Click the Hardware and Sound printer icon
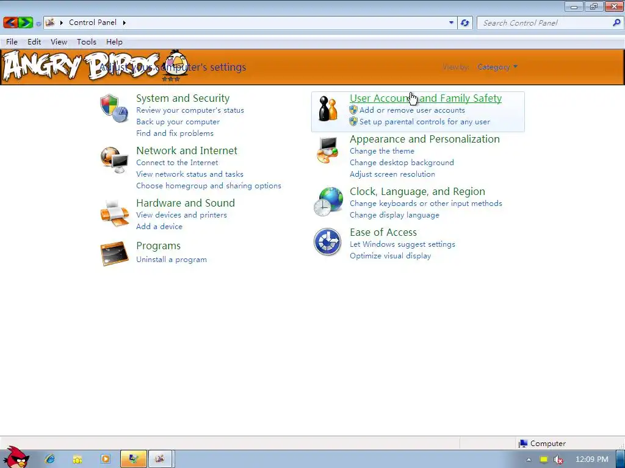This screenshot has width=625, height=468. 114,213
